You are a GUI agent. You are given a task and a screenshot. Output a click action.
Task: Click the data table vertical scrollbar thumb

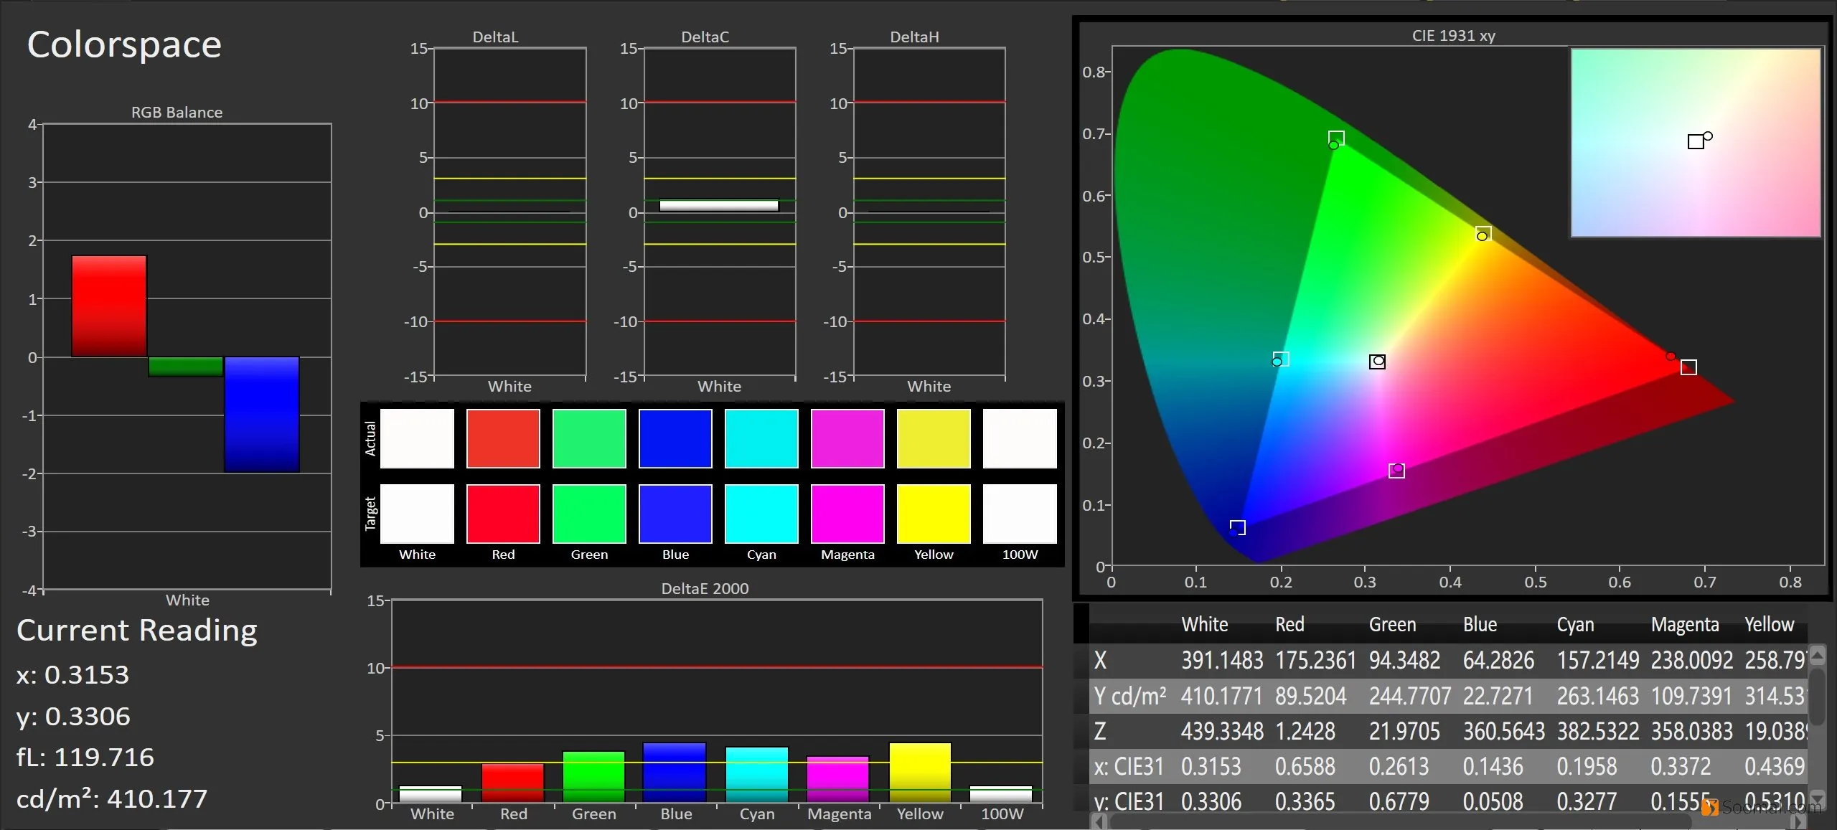pos(1818,696)
